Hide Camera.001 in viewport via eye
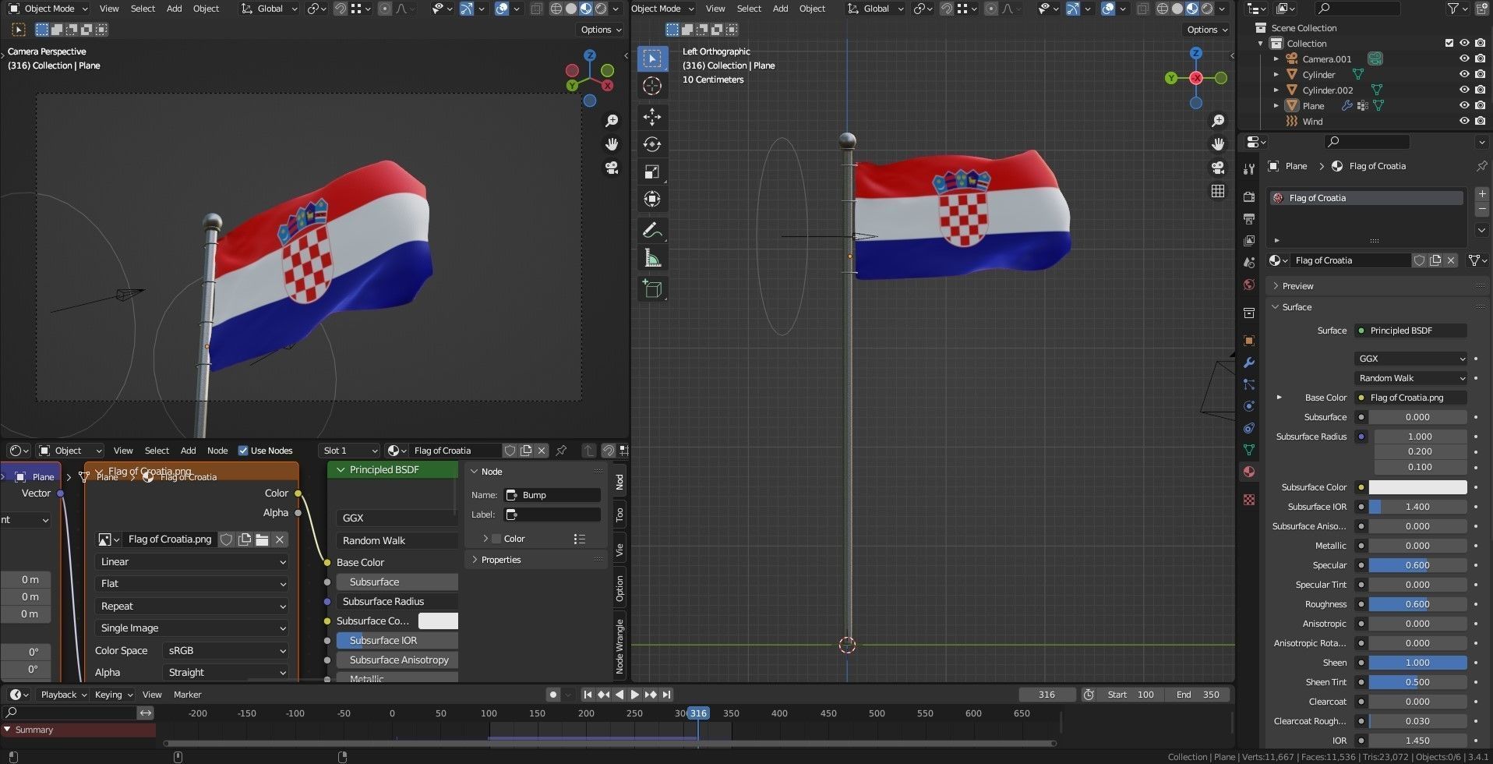 1464,59
